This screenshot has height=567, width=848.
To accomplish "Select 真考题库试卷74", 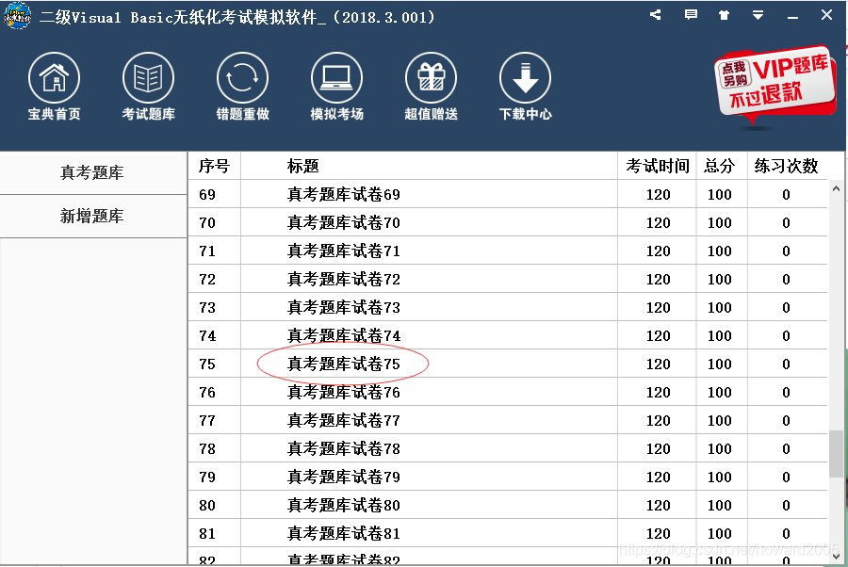I will click(343, 335).
